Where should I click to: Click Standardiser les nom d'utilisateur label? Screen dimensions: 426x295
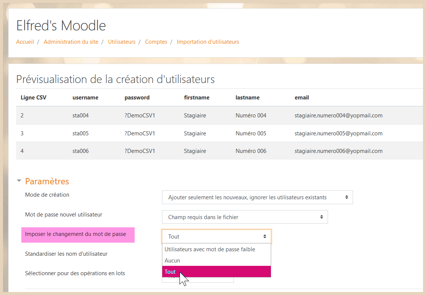pyautogui.click(x=66, y=254)
